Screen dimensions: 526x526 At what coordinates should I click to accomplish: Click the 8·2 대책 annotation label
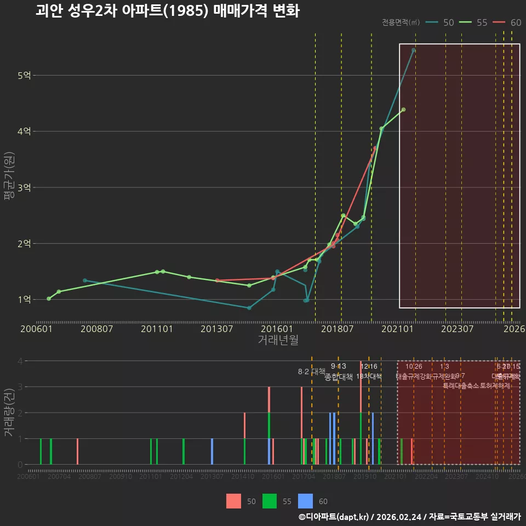click(312, 371)
